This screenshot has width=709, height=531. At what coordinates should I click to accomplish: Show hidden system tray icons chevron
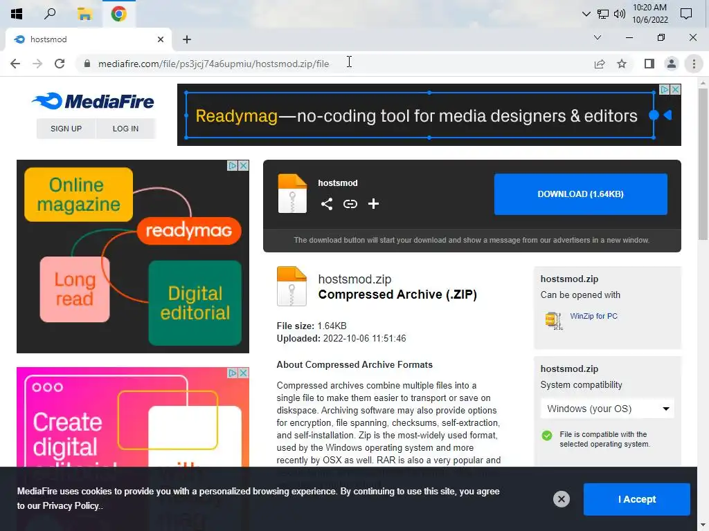(586, 14)
